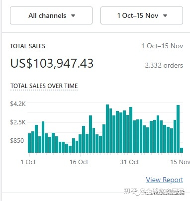The width and height of the screenshot is (190, 201).
Task: Click the 1 Oct axis label
Action: (x=28, y=162)
